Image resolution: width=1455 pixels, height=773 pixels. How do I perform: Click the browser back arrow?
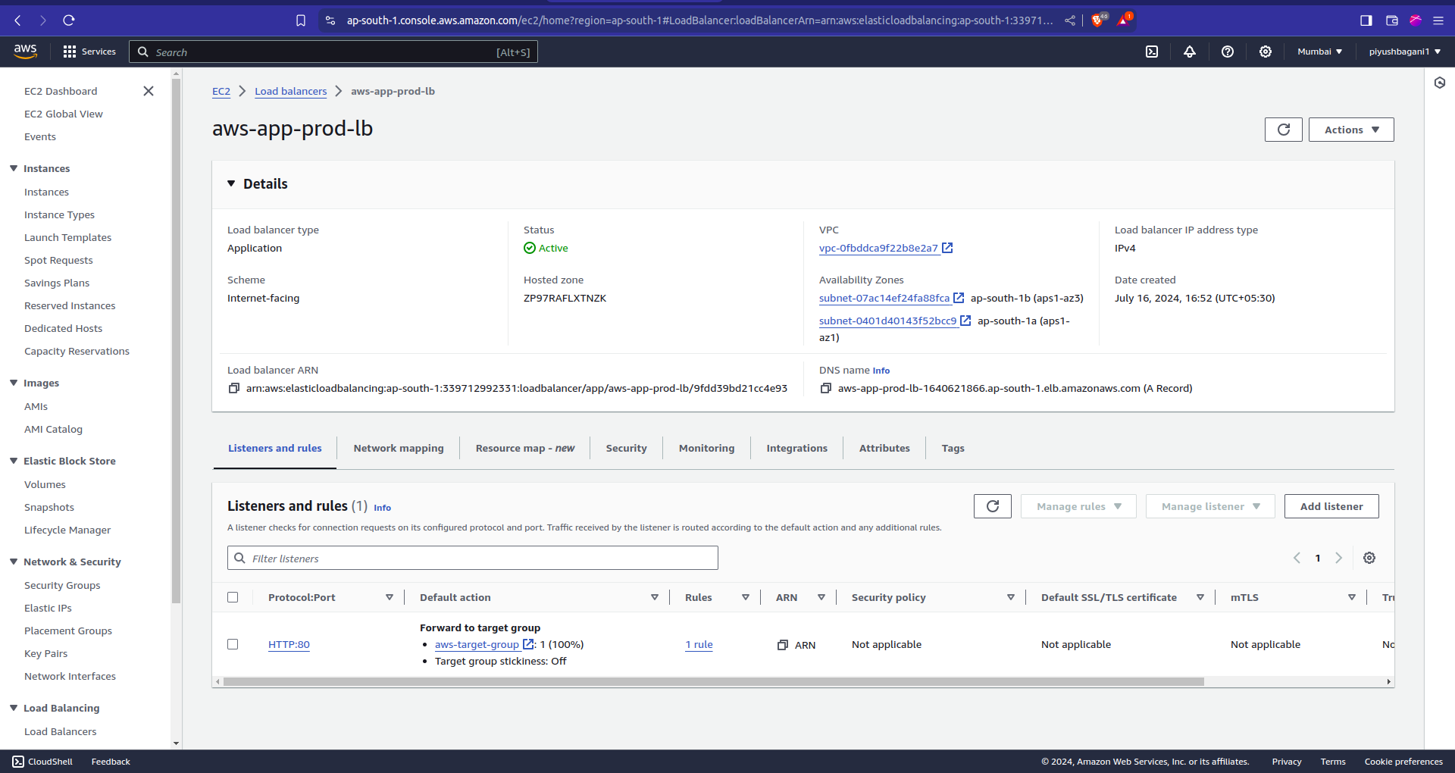pos(18,20)
